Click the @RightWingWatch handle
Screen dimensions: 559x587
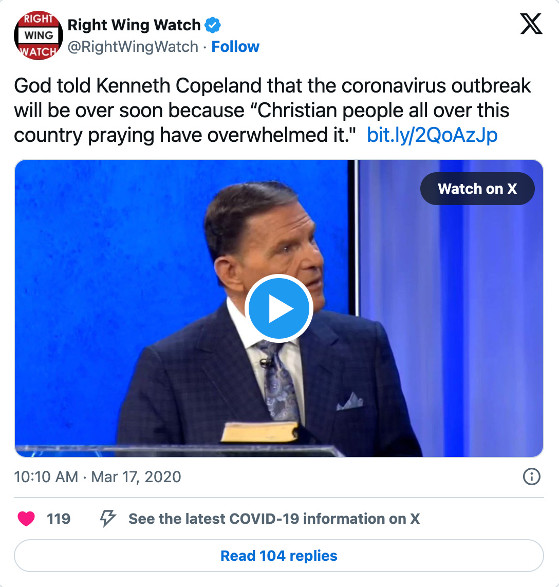(133, 47)
